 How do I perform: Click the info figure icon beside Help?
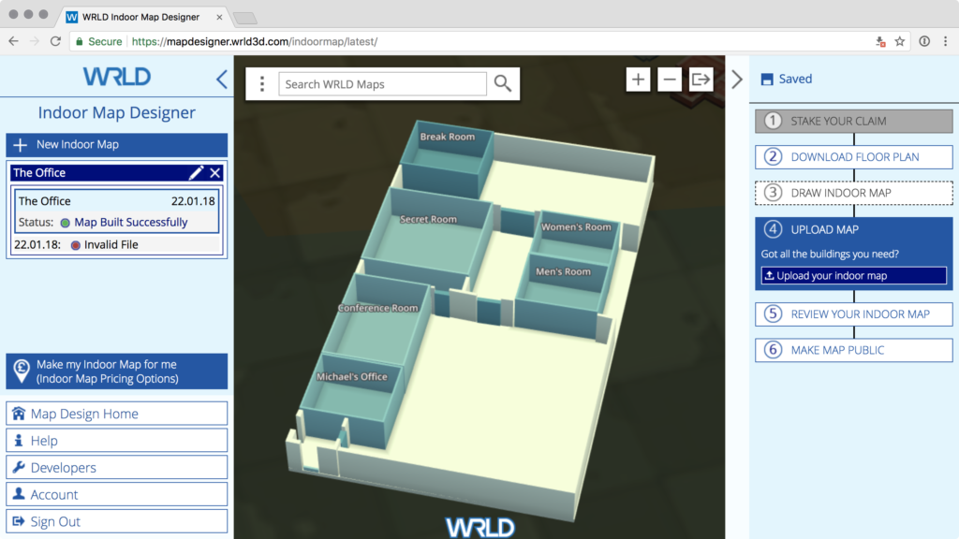click(19, 440)
